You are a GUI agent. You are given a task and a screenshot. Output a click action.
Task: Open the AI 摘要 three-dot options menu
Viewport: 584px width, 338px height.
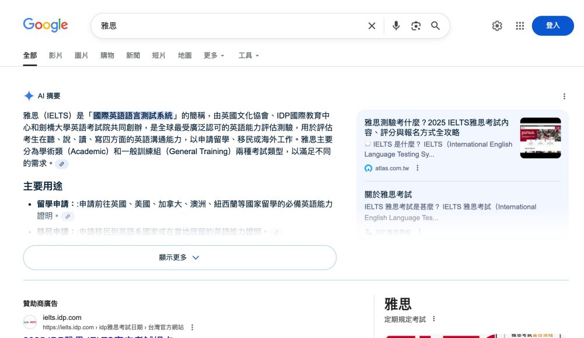(x=564, y=96)
